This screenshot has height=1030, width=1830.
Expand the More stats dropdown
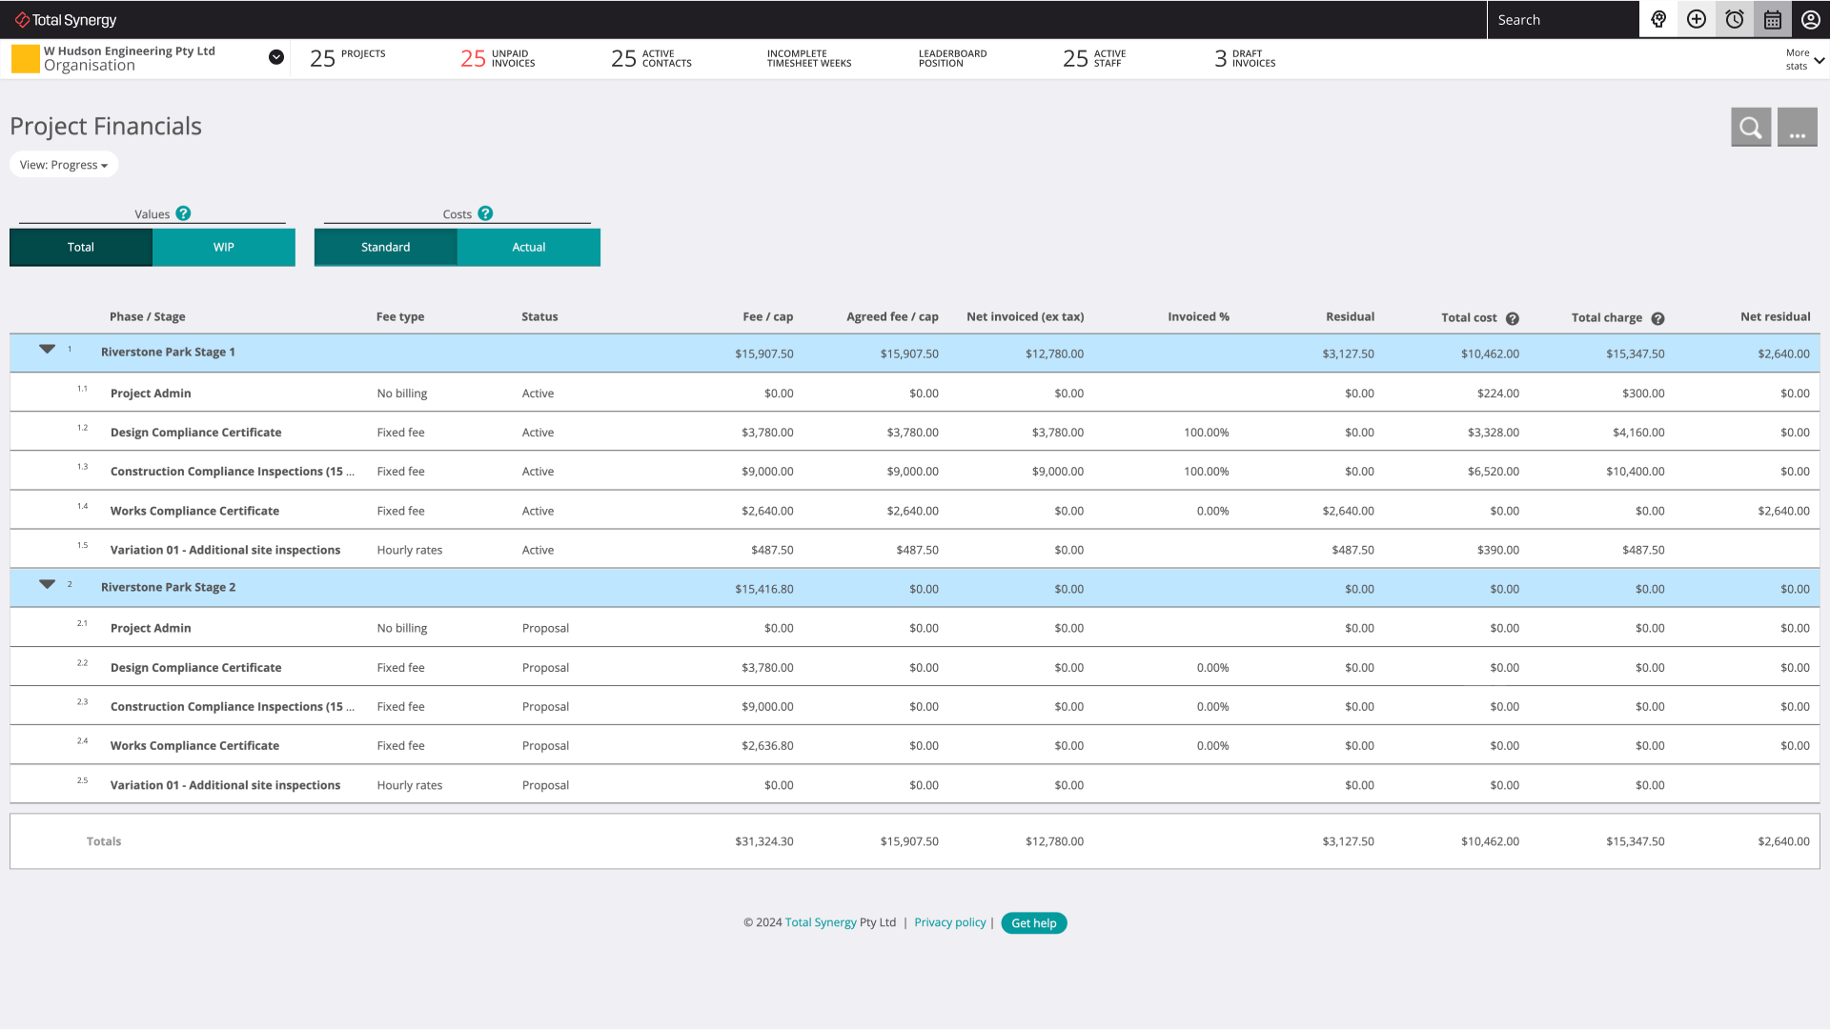tap(1803, 58)
